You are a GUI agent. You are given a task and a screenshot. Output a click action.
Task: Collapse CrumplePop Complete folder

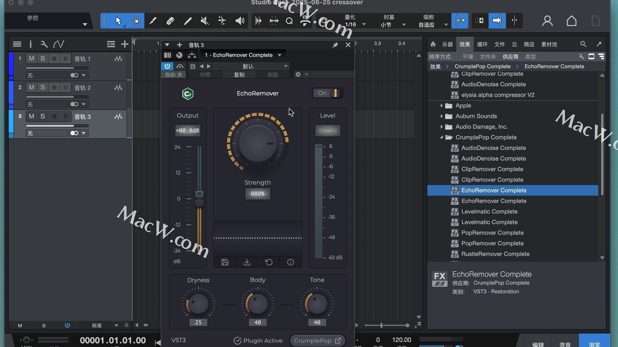[x=441, y=137]
